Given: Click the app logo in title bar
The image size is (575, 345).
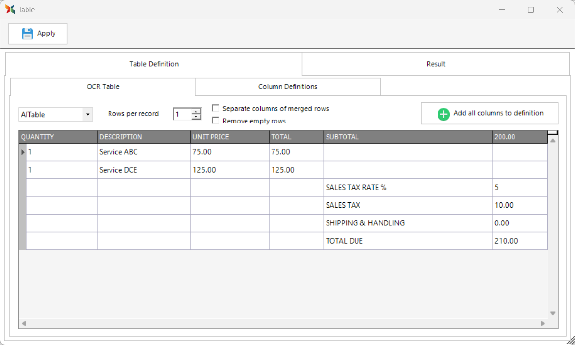Looking at the screenshot, I should tap(10, 9).
